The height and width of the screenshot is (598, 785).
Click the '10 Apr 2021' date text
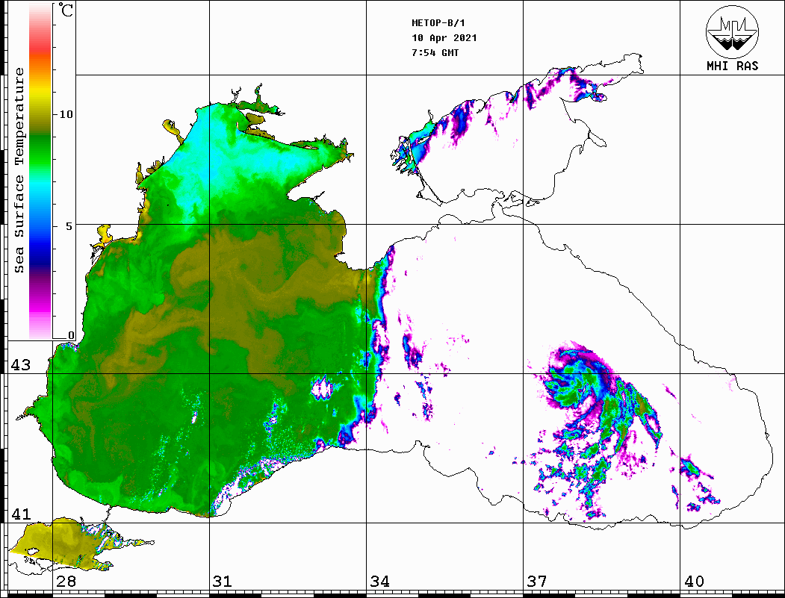point(444,38)
